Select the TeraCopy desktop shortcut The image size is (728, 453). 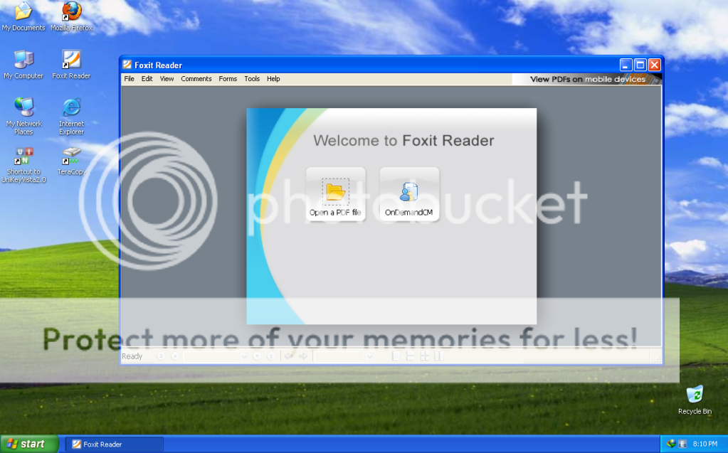point(71,161)
